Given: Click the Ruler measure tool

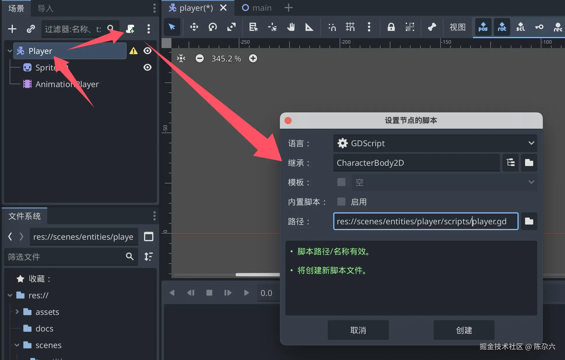Looking at the screenshot, I should 309,27.
